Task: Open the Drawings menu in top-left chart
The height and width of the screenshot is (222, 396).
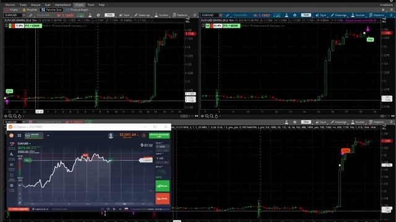Action: tap(142, 15)
